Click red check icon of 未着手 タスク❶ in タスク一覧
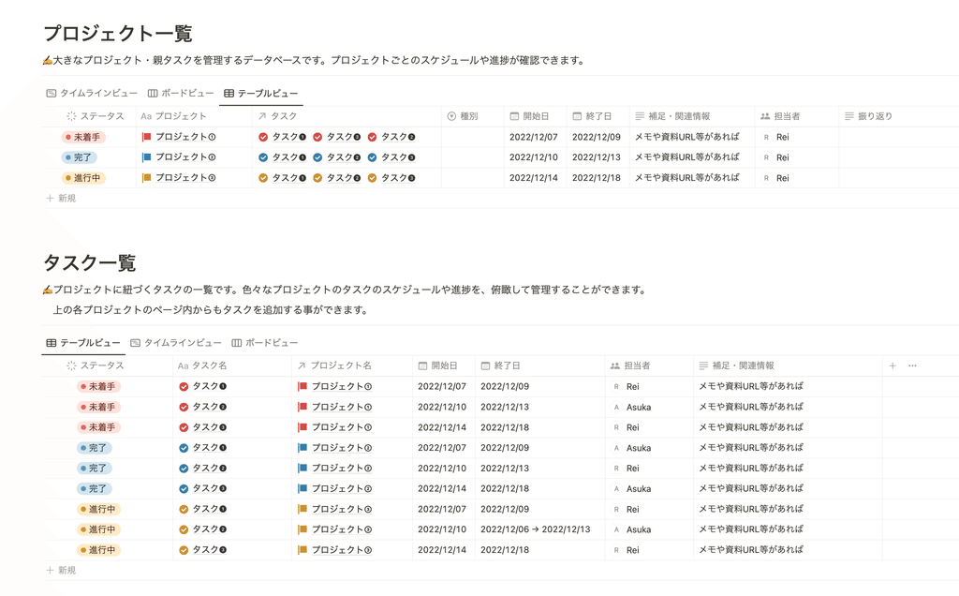 (184, 387)
